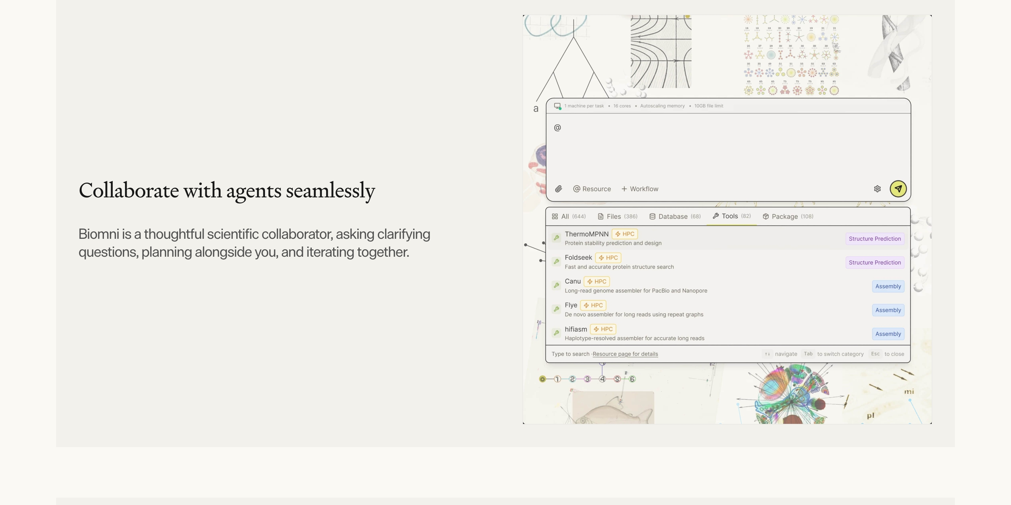Switch to the All (644) tab
This screenshot has height=505, width=1011.
click(x=569, y=216)
